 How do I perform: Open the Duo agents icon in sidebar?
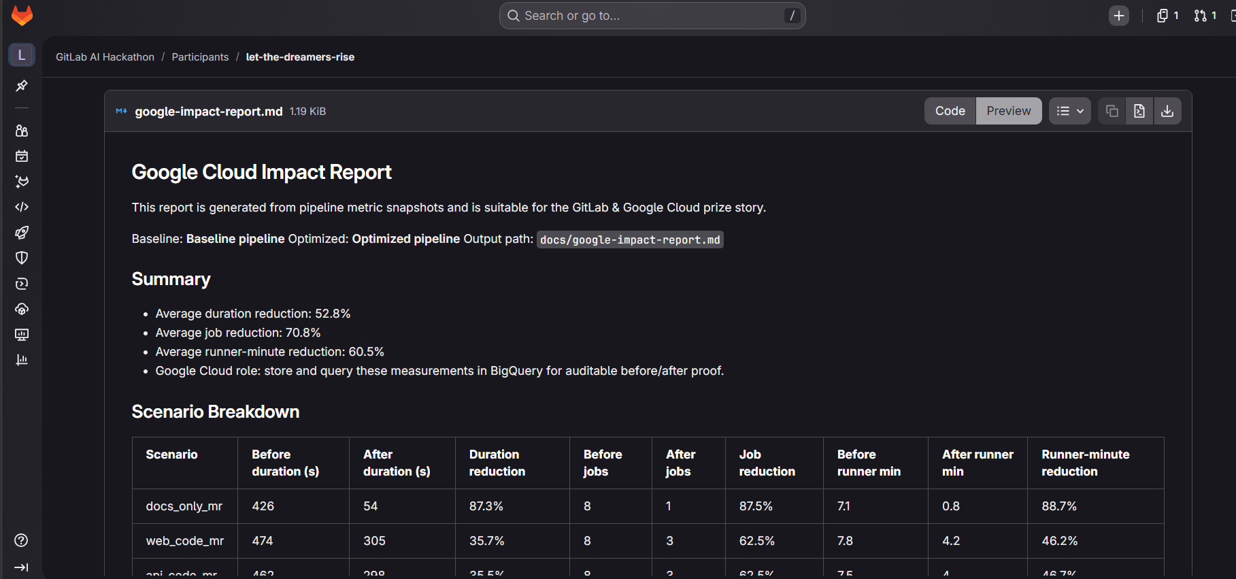pyautogui.click(x=22, y=182)
